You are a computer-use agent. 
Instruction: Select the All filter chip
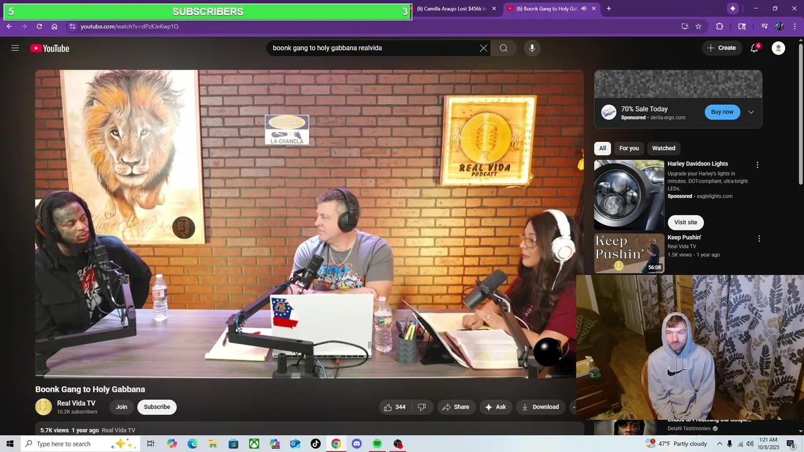(602, 148)
